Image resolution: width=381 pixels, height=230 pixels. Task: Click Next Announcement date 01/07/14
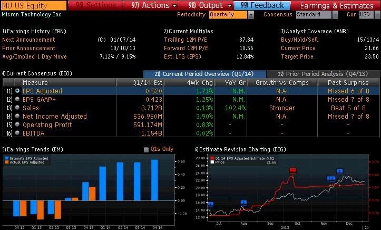[x=123, y=40]
